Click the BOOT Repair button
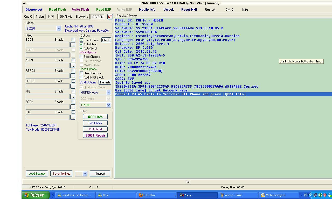Screen dimensions: 332x199 [x=95, y=136]
